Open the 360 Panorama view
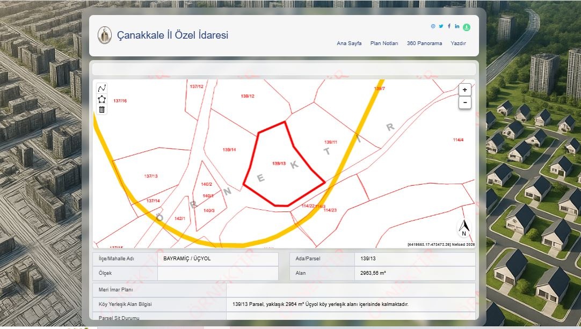The width and height of the screenshot is (581, 329). point(424,43)
